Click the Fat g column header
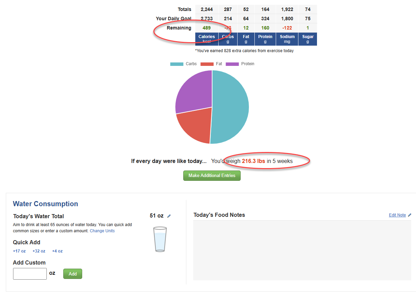Image resolution: width=416 pixels, height=293 pixels. coord(246,39)
